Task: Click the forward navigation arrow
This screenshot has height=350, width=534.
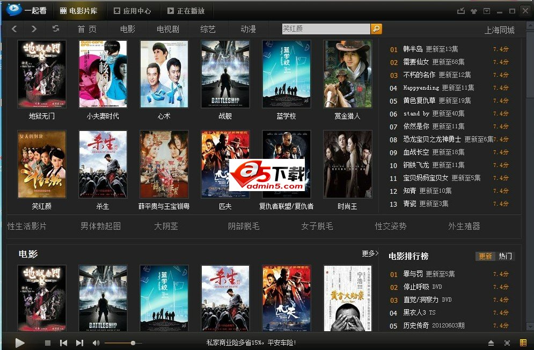Action: click(33, 29)
